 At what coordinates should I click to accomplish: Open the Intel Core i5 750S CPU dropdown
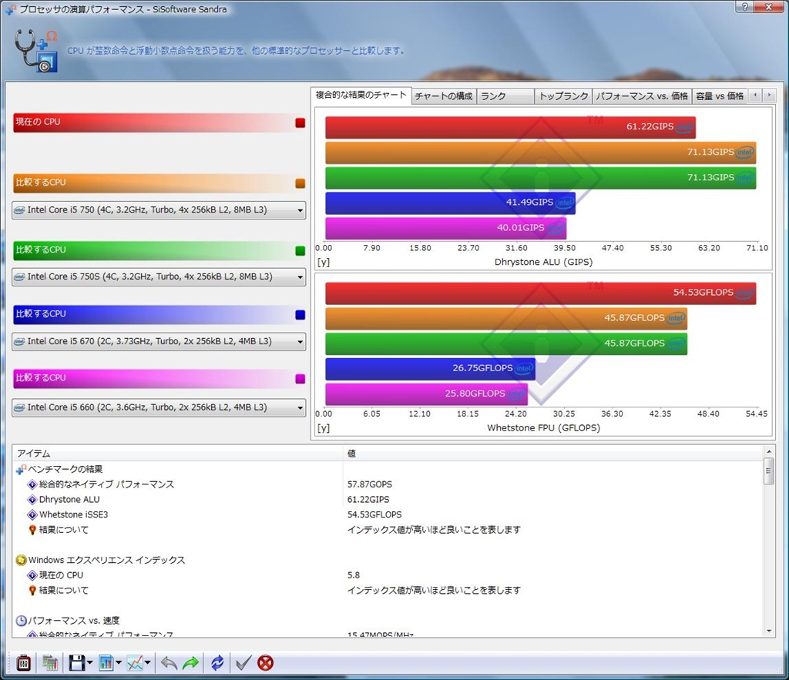[159, 276]
